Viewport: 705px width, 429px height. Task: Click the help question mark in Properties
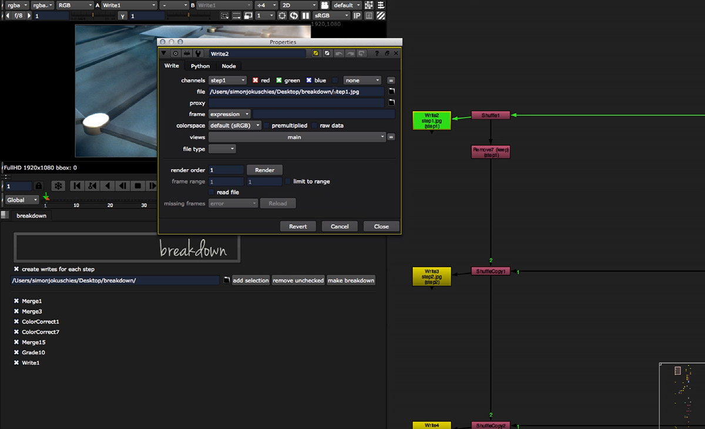[x=377, y=53]
